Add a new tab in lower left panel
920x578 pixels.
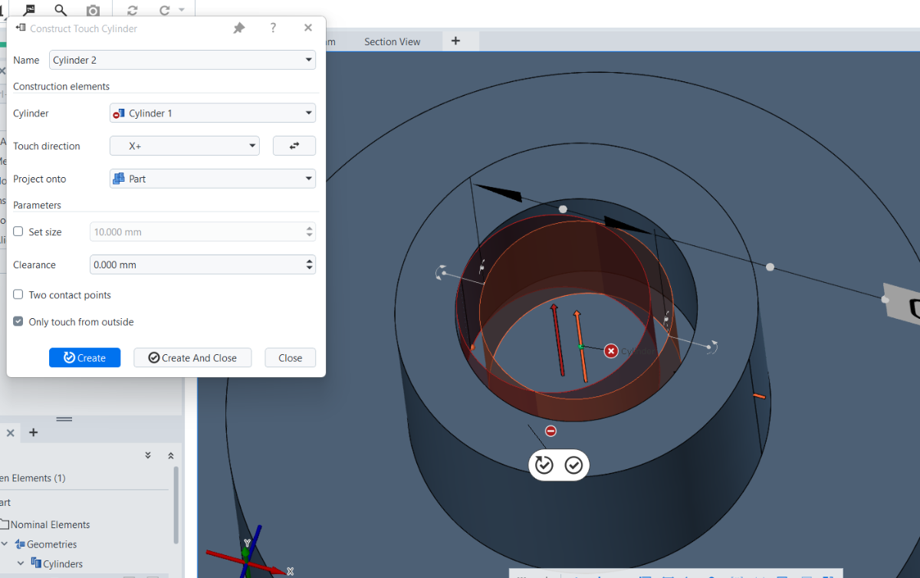click(x=33, y=432)
